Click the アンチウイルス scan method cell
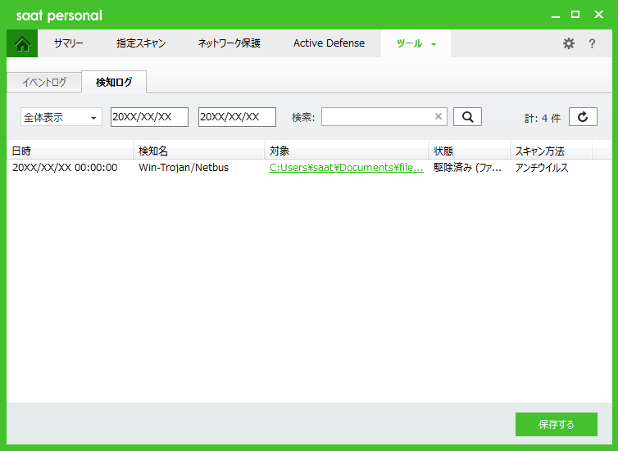618x451 pixels. click(x=542, y=168)
